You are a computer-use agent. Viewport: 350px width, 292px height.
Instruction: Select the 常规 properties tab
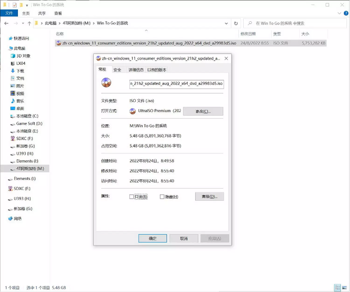pyautogui.click(x=102, y=69)
